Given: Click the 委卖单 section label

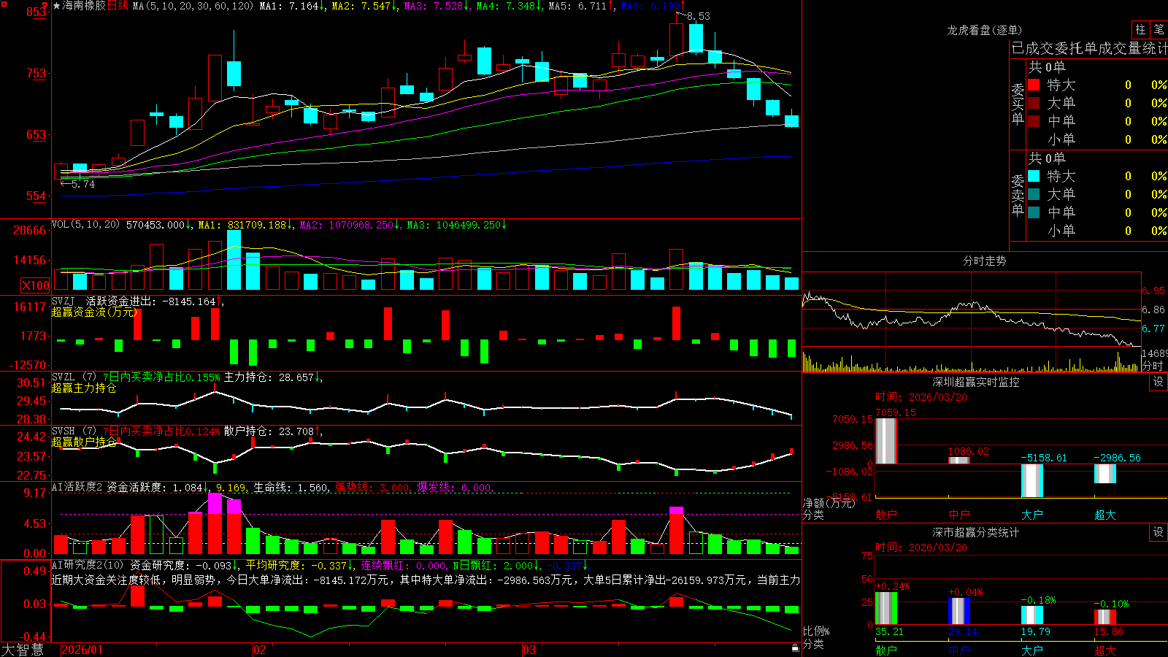Looking at the screenshot, I should [1018, 195].
